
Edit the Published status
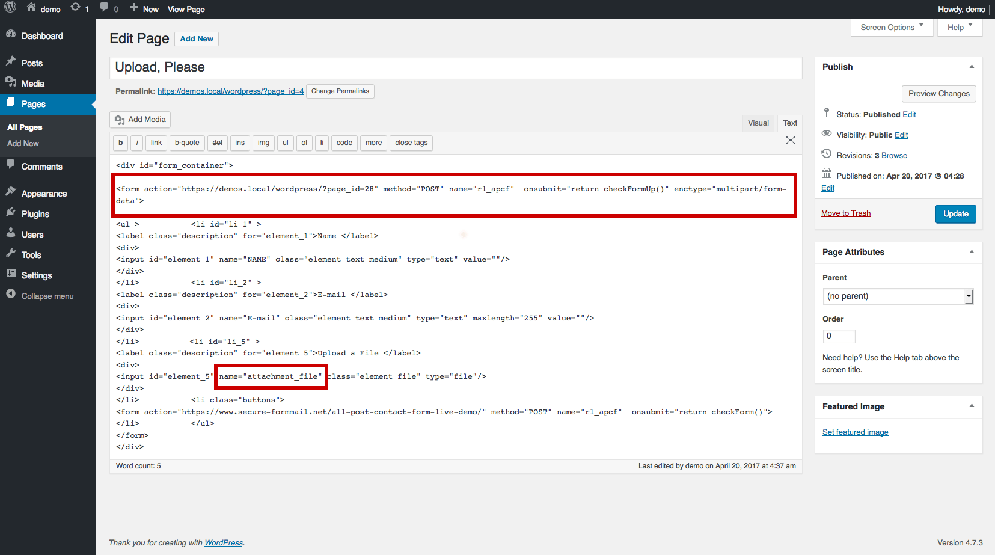909,115
